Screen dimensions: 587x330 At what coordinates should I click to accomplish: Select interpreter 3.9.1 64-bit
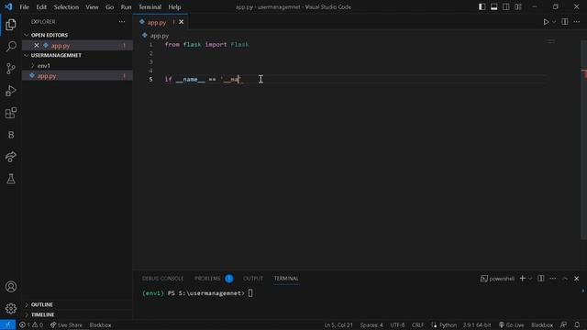point(477,325)
